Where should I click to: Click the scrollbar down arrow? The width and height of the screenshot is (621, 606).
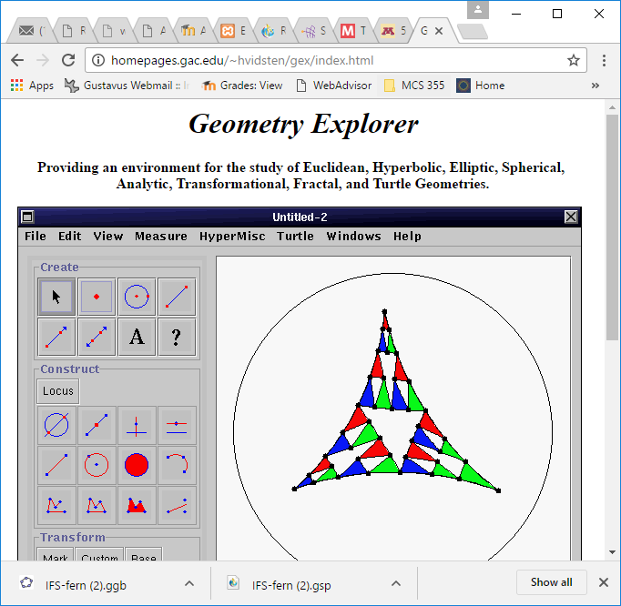click(x=612, y=551)
